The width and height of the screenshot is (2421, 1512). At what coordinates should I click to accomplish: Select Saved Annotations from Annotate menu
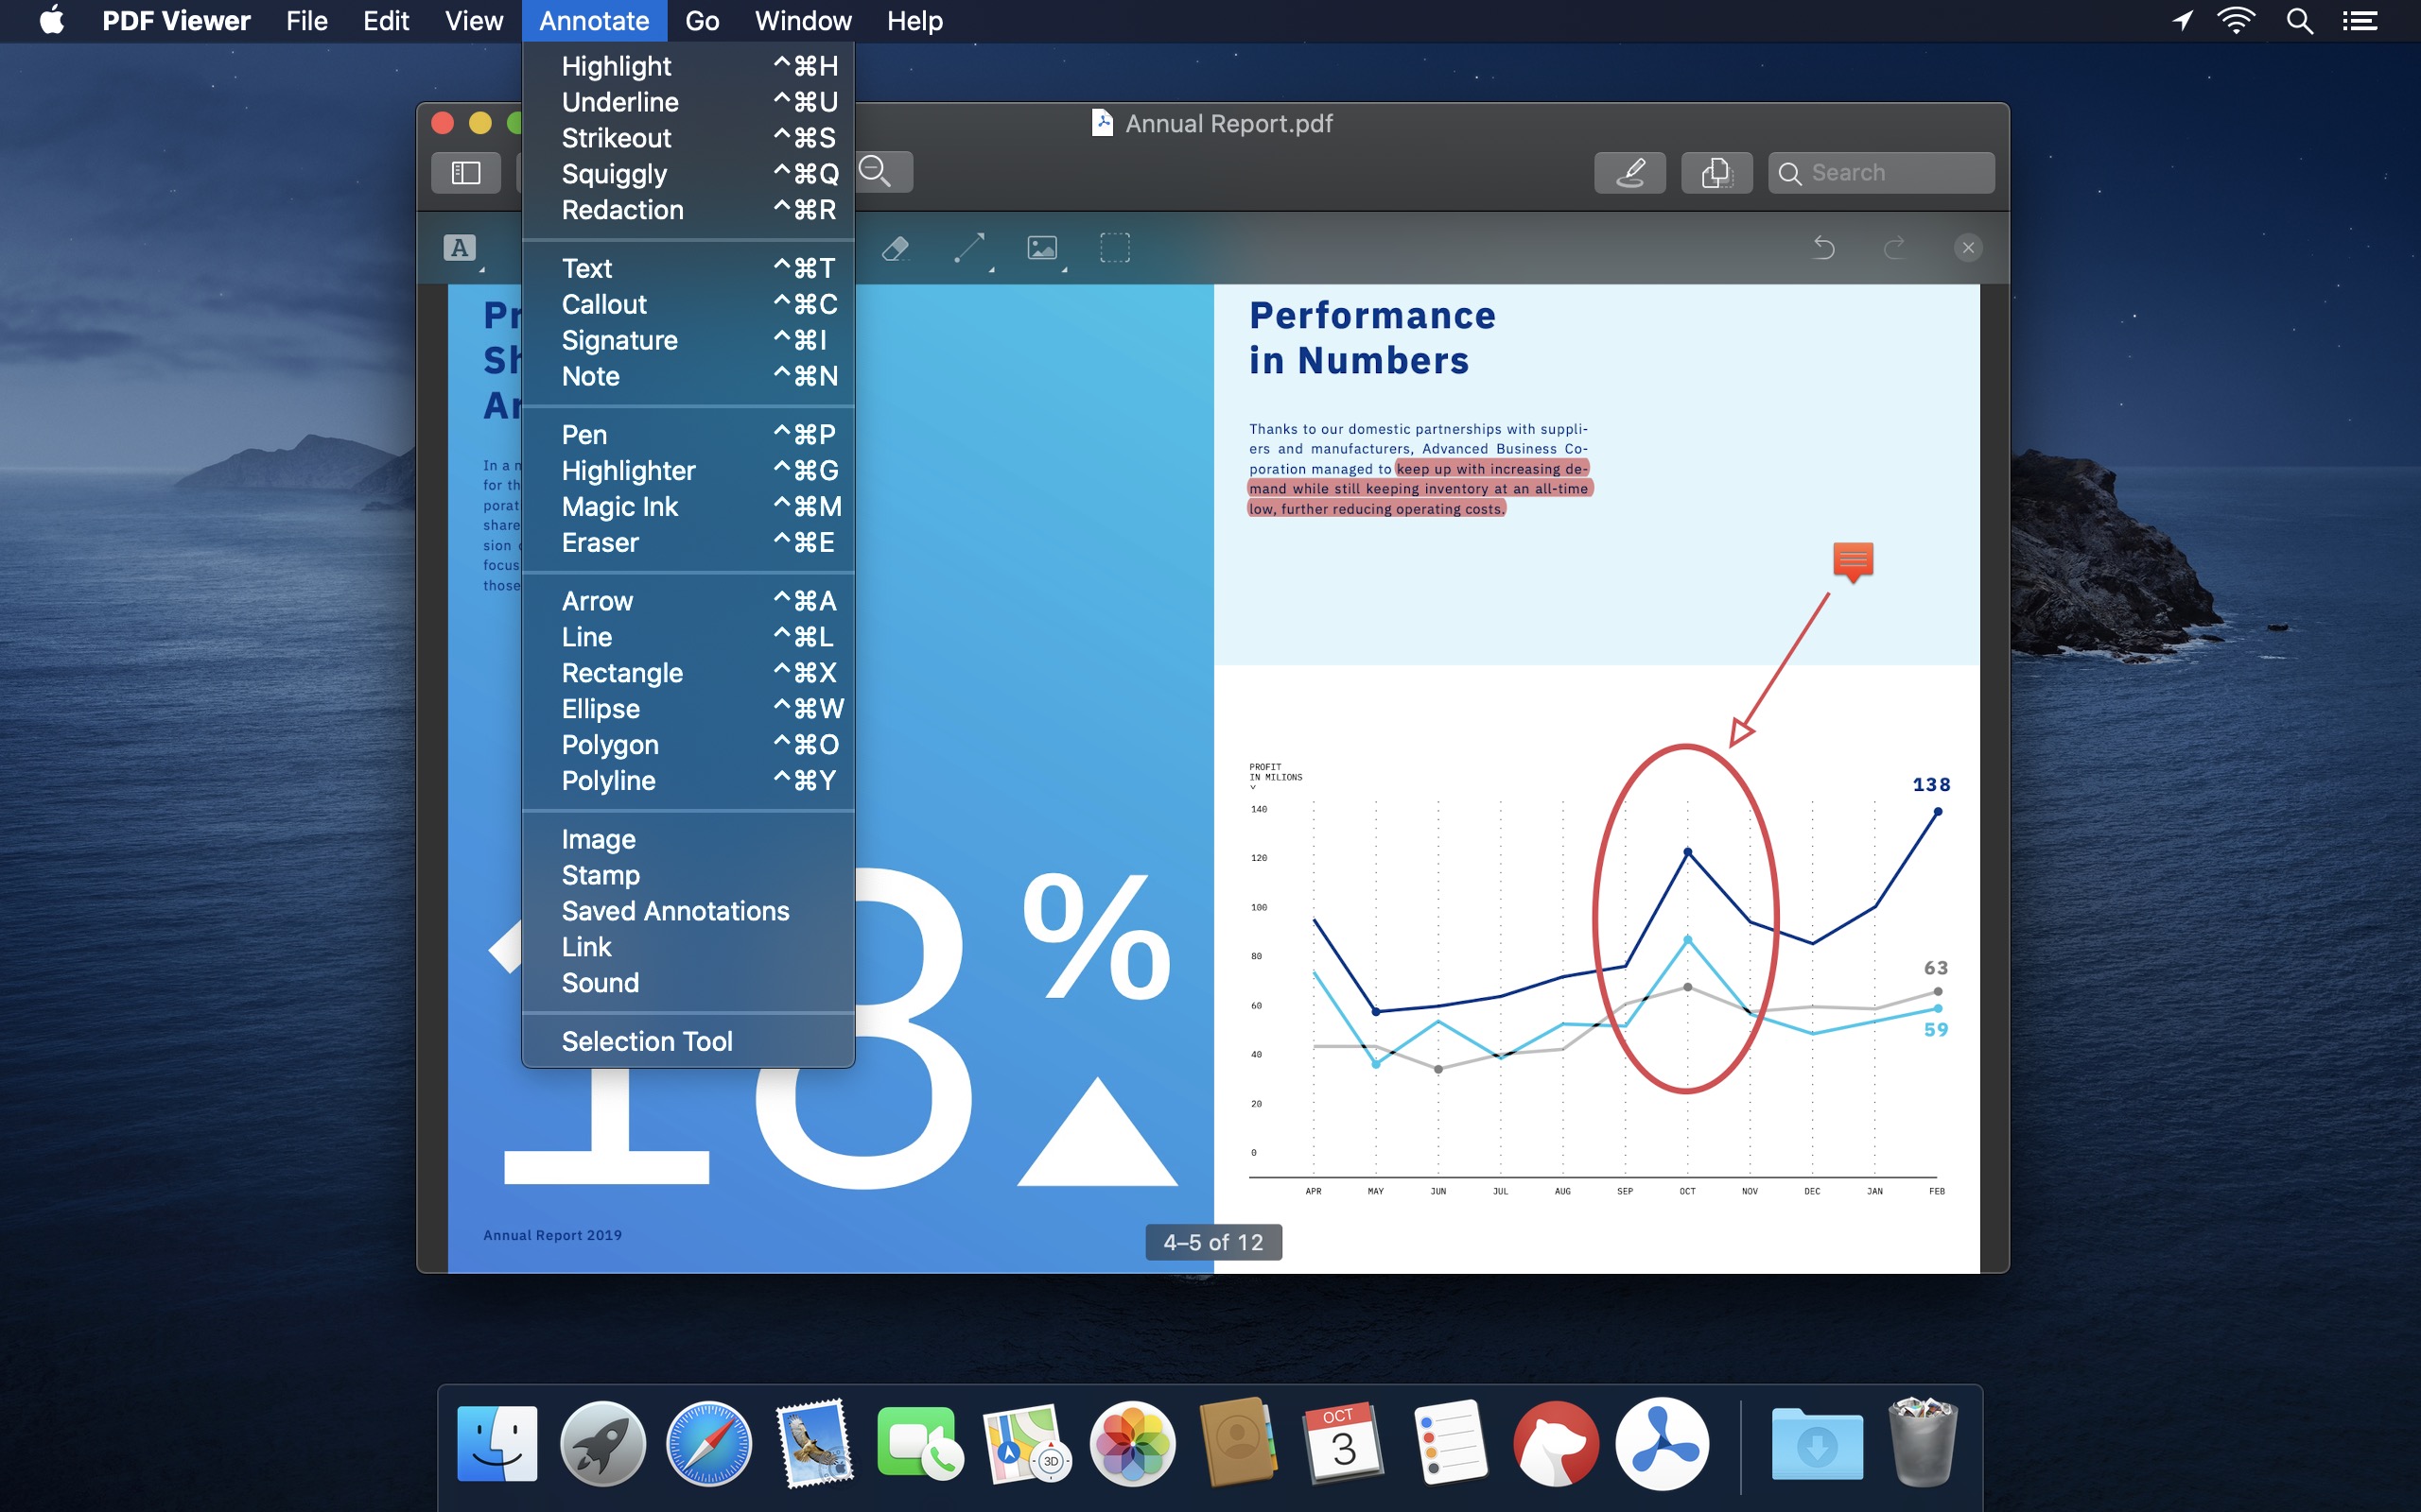[x=674, y=907]
